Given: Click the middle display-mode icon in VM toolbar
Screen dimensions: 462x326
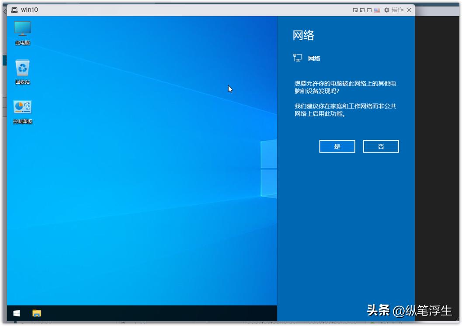Looking at the screenshot, I should [x=362, y=10].
